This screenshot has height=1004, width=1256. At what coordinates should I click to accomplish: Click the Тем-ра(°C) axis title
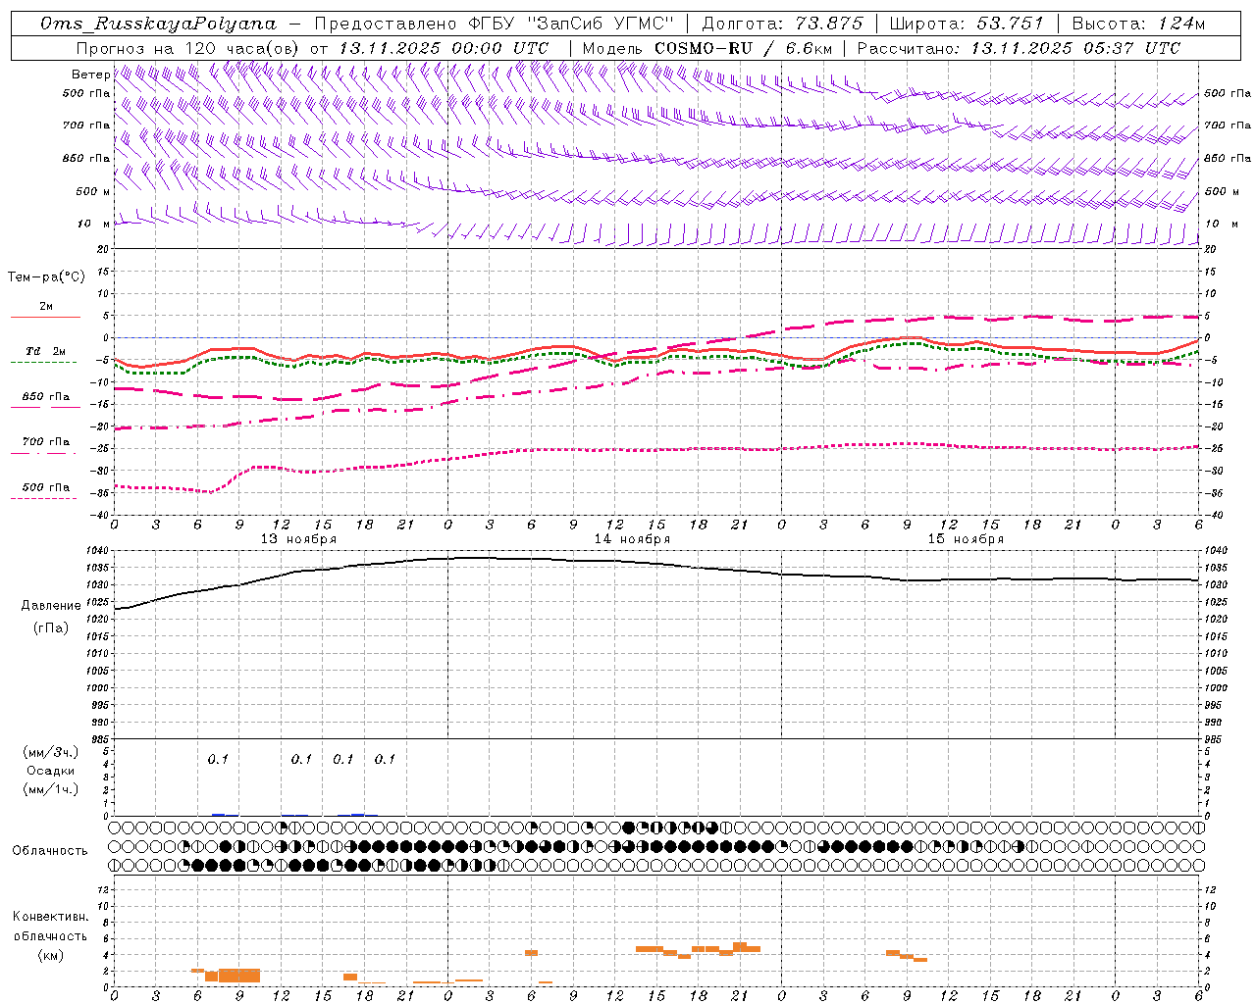click(x=46, y=276)
